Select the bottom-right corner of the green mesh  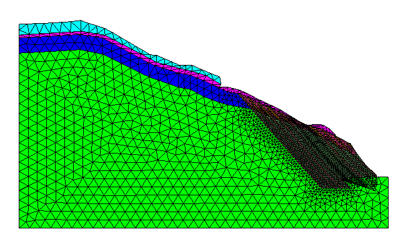tap(388, 228)
